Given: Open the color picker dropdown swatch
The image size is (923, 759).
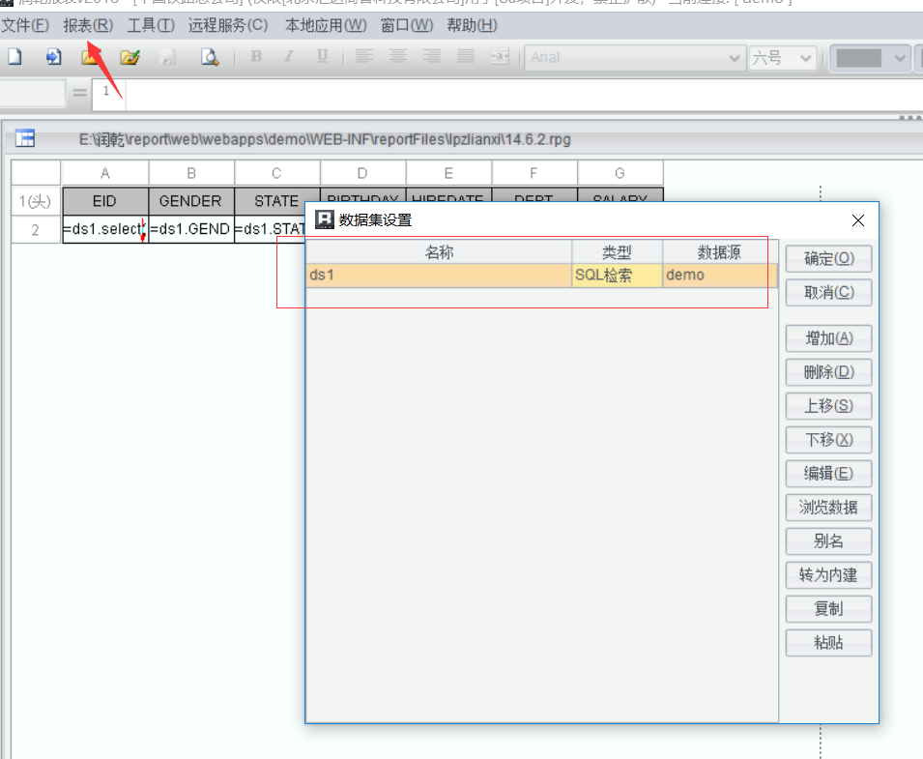Looking at the screenshot, I should (x=899, y=58).
